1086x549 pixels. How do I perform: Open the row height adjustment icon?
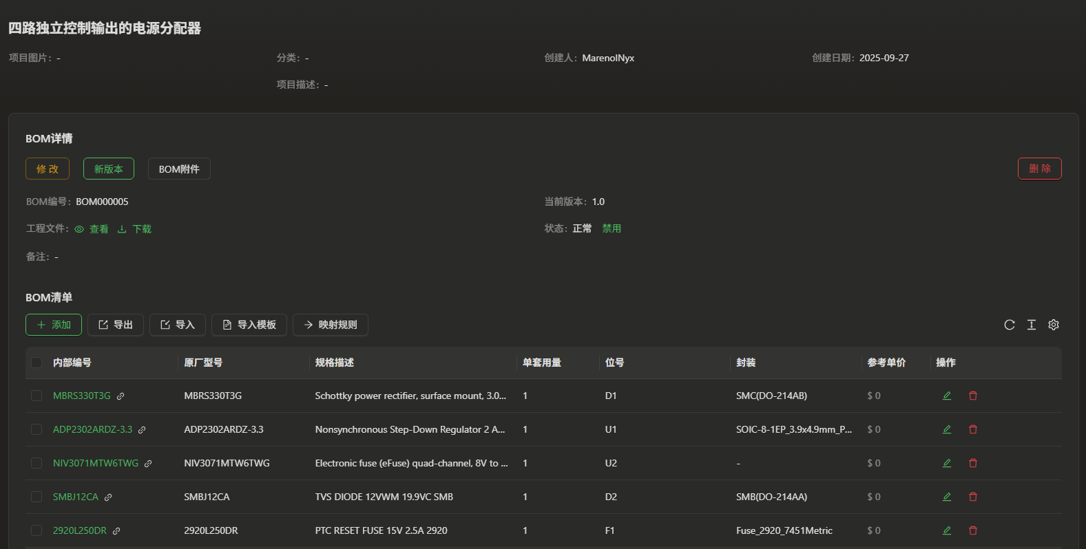pyautogui.click(x=1031, y=325)
